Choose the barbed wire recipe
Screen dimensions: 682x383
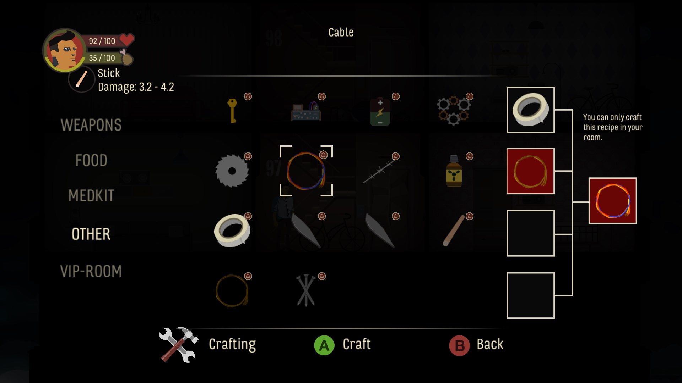point(380,171)
